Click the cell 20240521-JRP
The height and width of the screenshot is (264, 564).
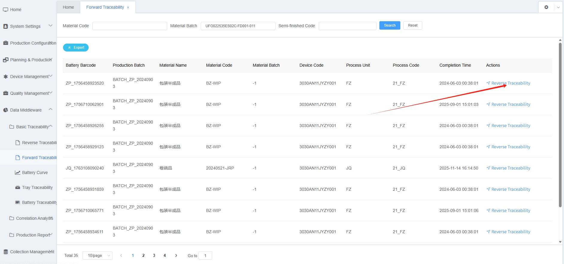coord(220,168)
